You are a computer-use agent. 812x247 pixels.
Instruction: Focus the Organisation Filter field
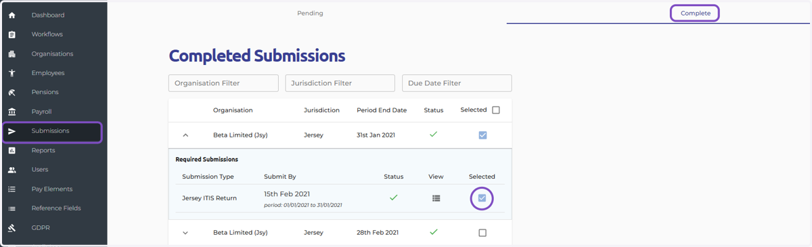(x=223, y=83)
